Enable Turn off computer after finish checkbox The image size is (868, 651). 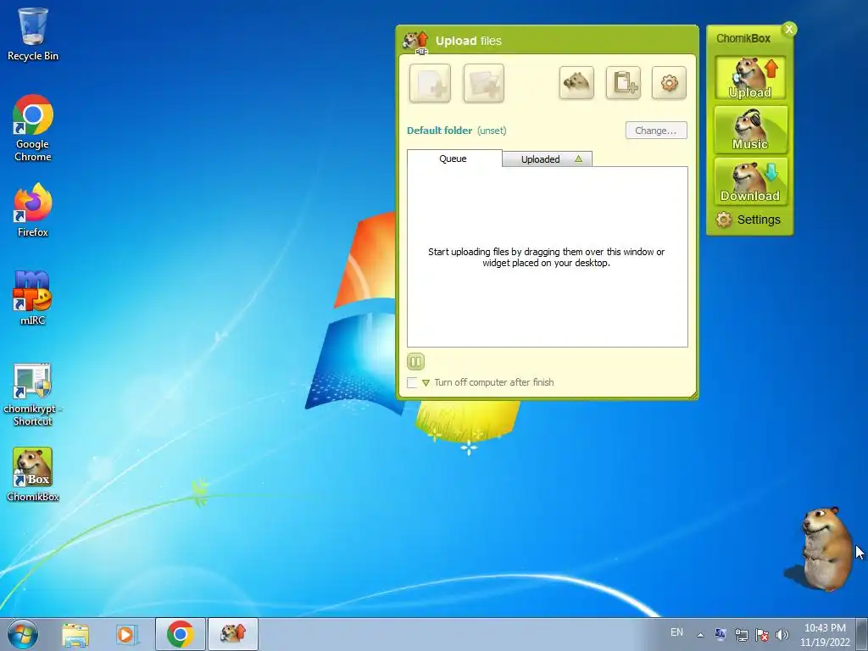(412, 382)
